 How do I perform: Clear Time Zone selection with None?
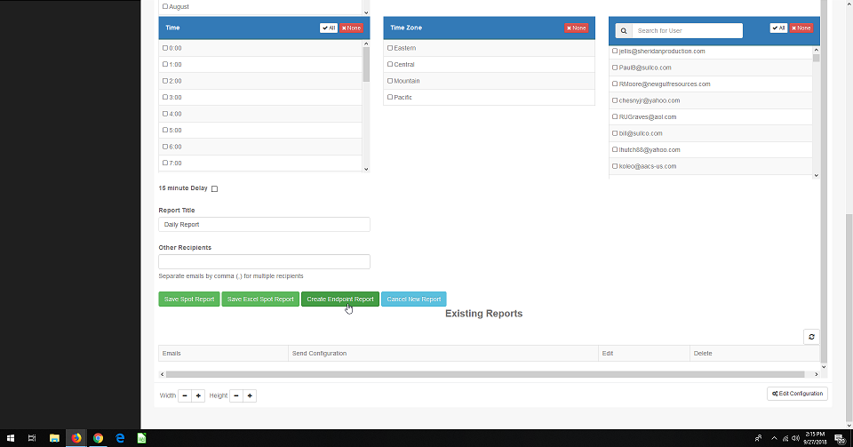[x=577, y=28]
